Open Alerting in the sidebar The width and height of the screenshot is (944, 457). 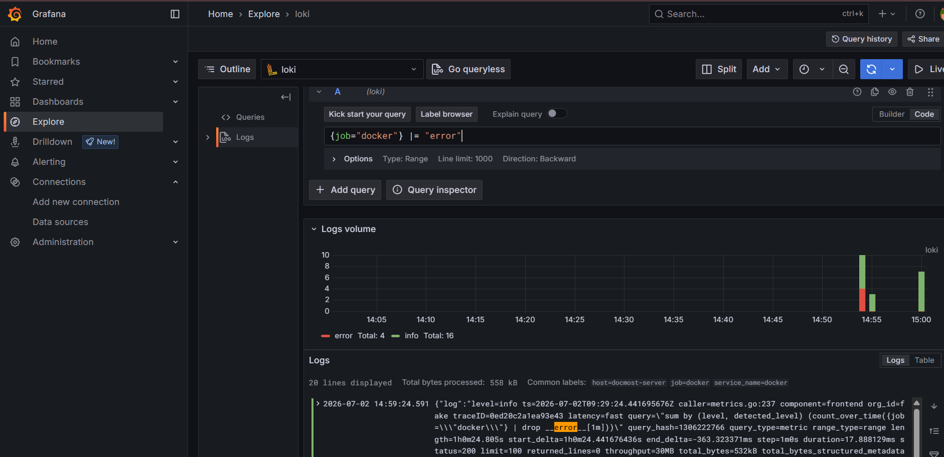point(49,162)
